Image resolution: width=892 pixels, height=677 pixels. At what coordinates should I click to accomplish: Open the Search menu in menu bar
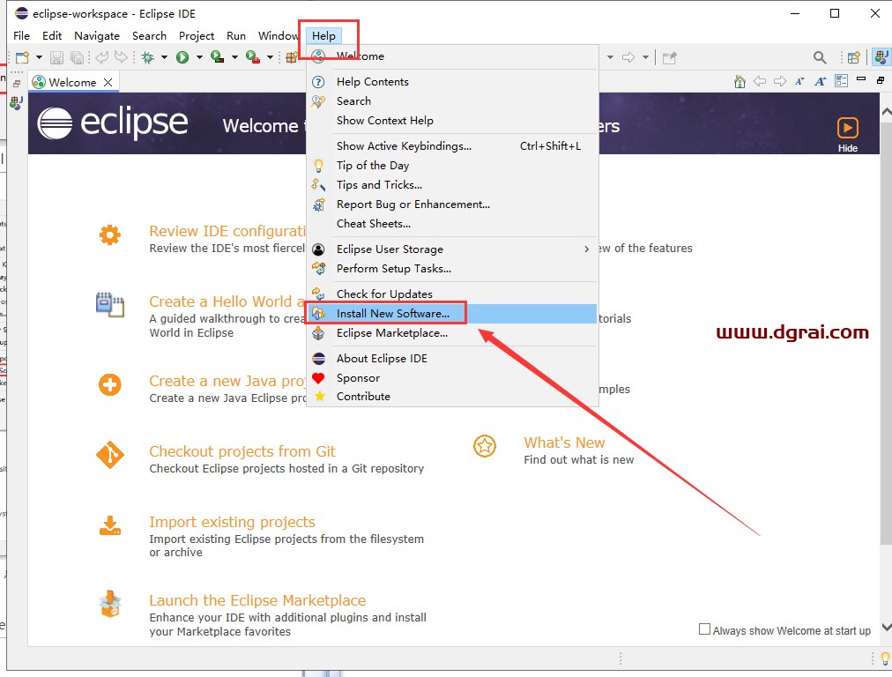coord(149,36)
